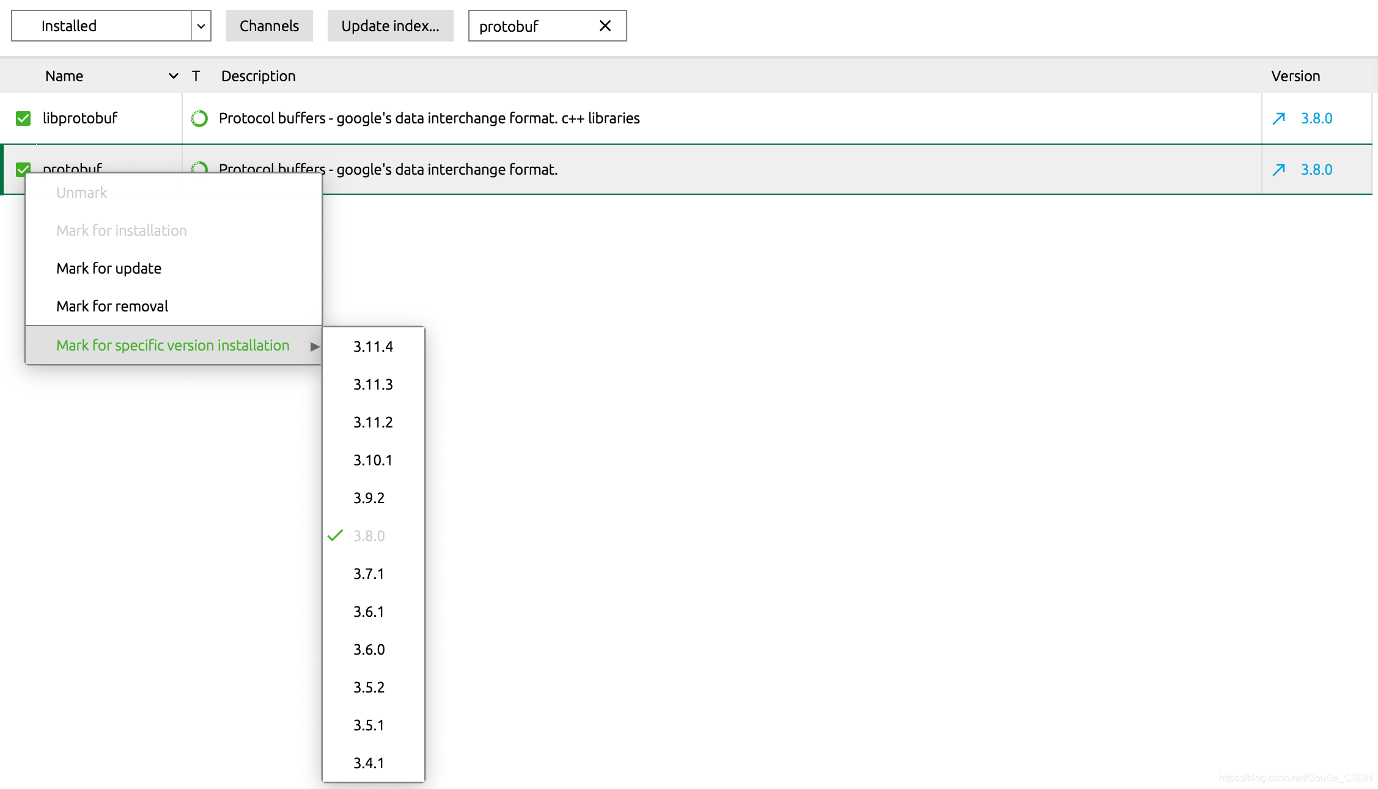Screen dimensions: 1378x789
Task: Click the T type column header
Action: pos(196,76)
